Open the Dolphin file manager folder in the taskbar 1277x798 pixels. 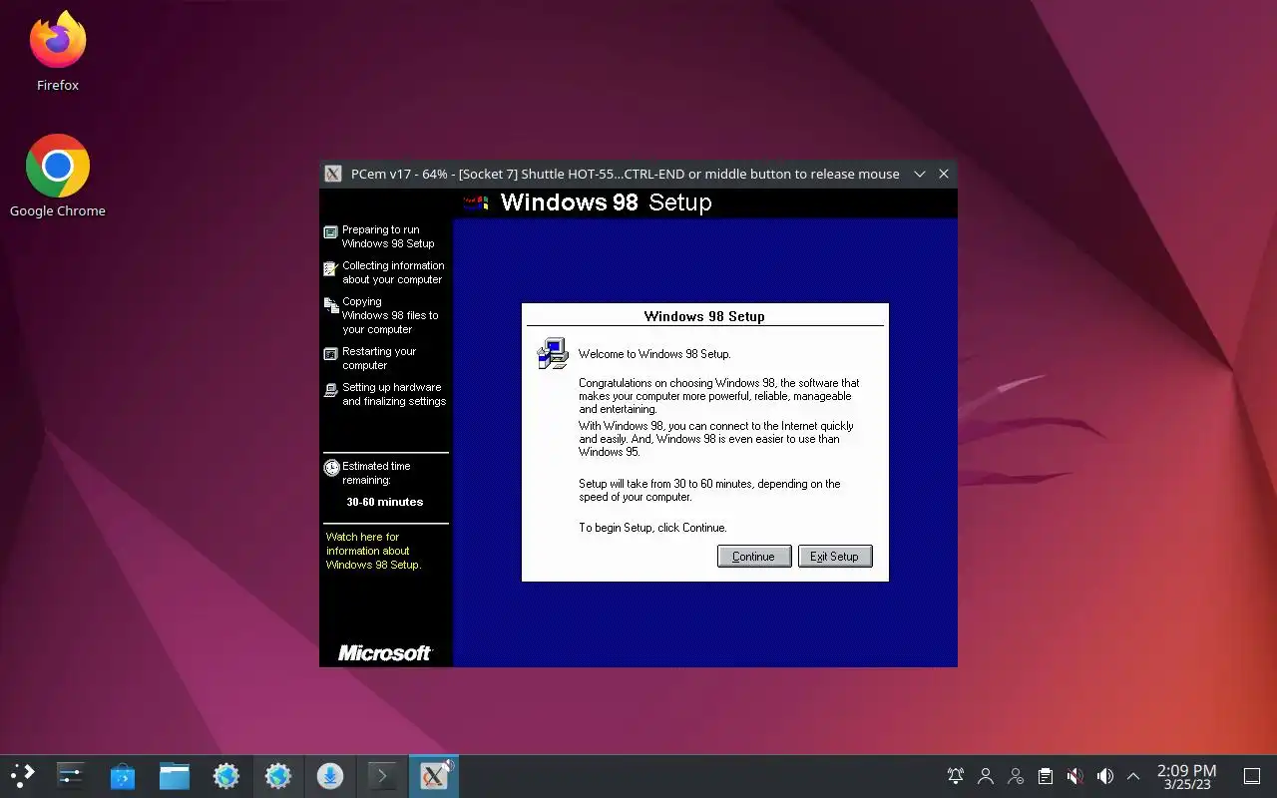(x=174, y=775)
